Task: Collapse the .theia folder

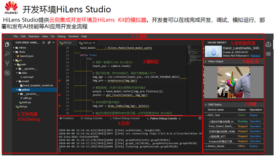Action: click(x=13, y=52)
